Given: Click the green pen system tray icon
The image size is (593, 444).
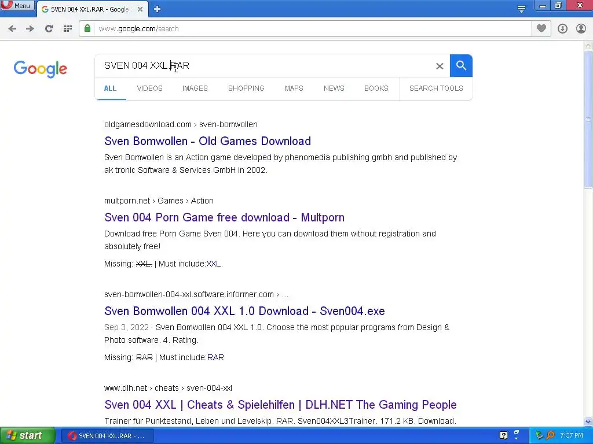Looking at the screenshot, I should pyautogui.click(x=539, y=436).
